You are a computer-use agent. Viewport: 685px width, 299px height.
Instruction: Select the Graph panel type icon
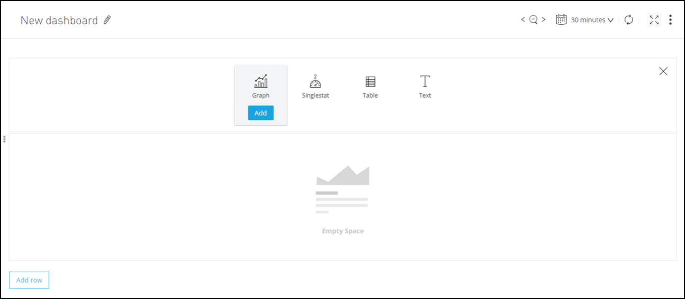coord(261,82)
